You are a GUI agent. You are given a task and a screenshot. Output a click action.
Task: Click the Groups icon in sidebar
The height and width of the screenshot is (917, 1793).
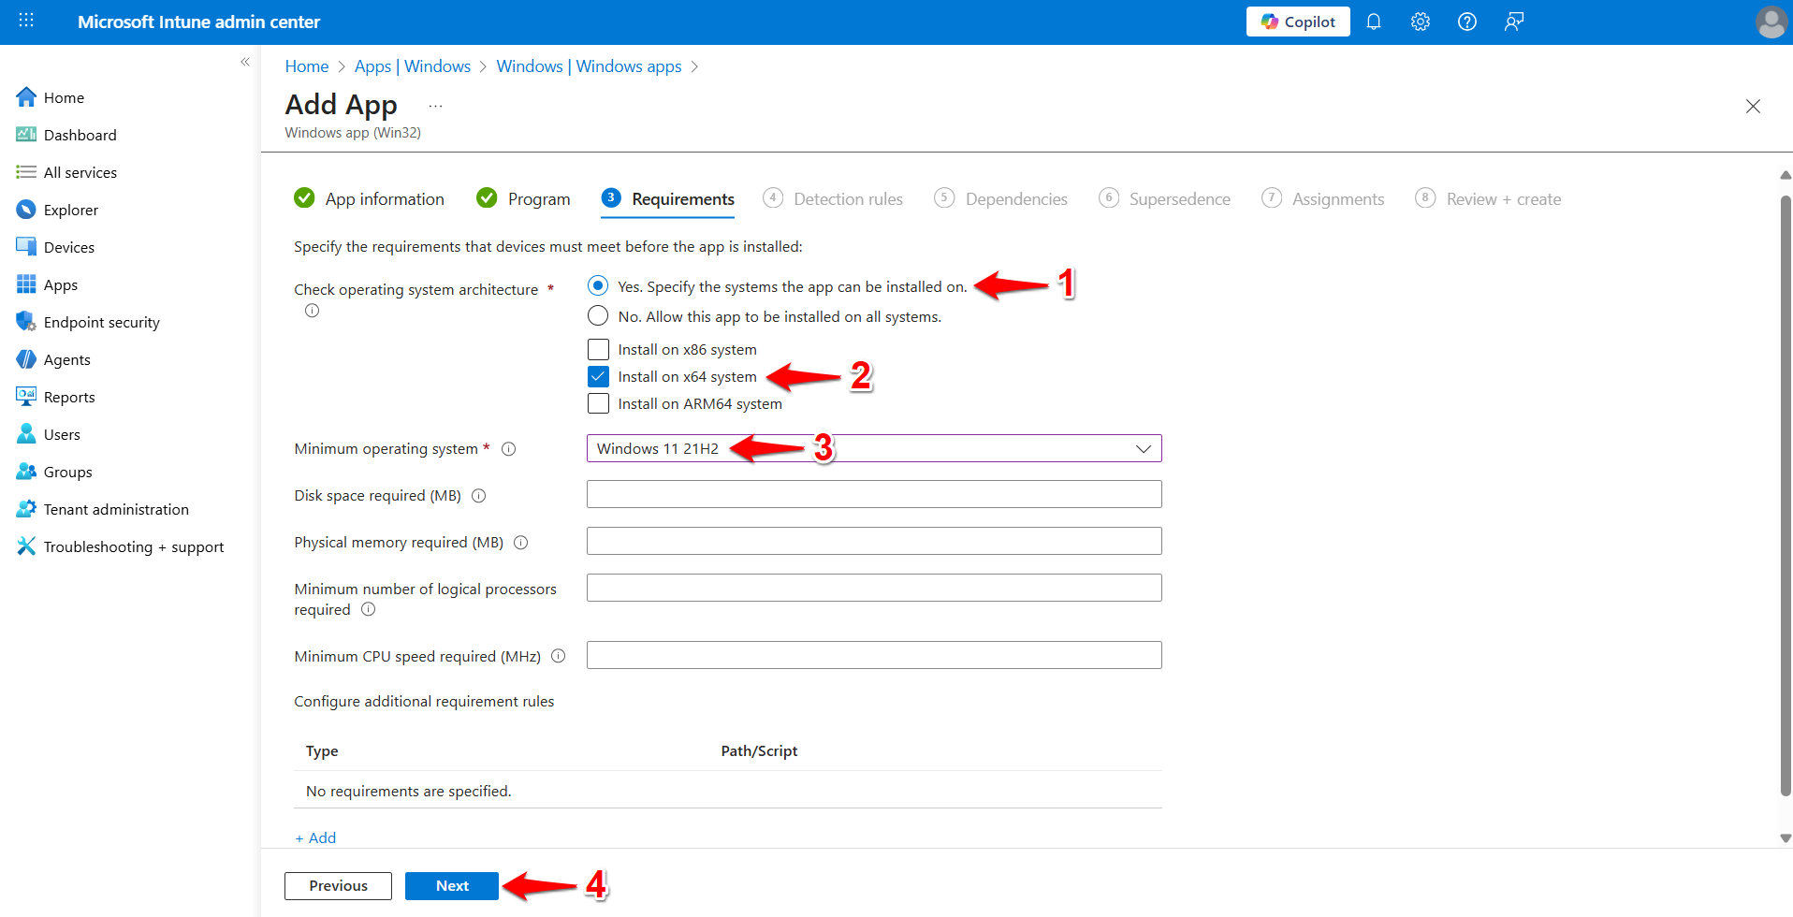click(x=26, y=472)
